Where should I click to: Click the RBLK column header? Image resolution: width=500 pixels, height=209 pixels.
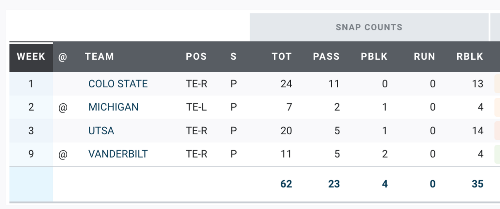tap(470, 57)
